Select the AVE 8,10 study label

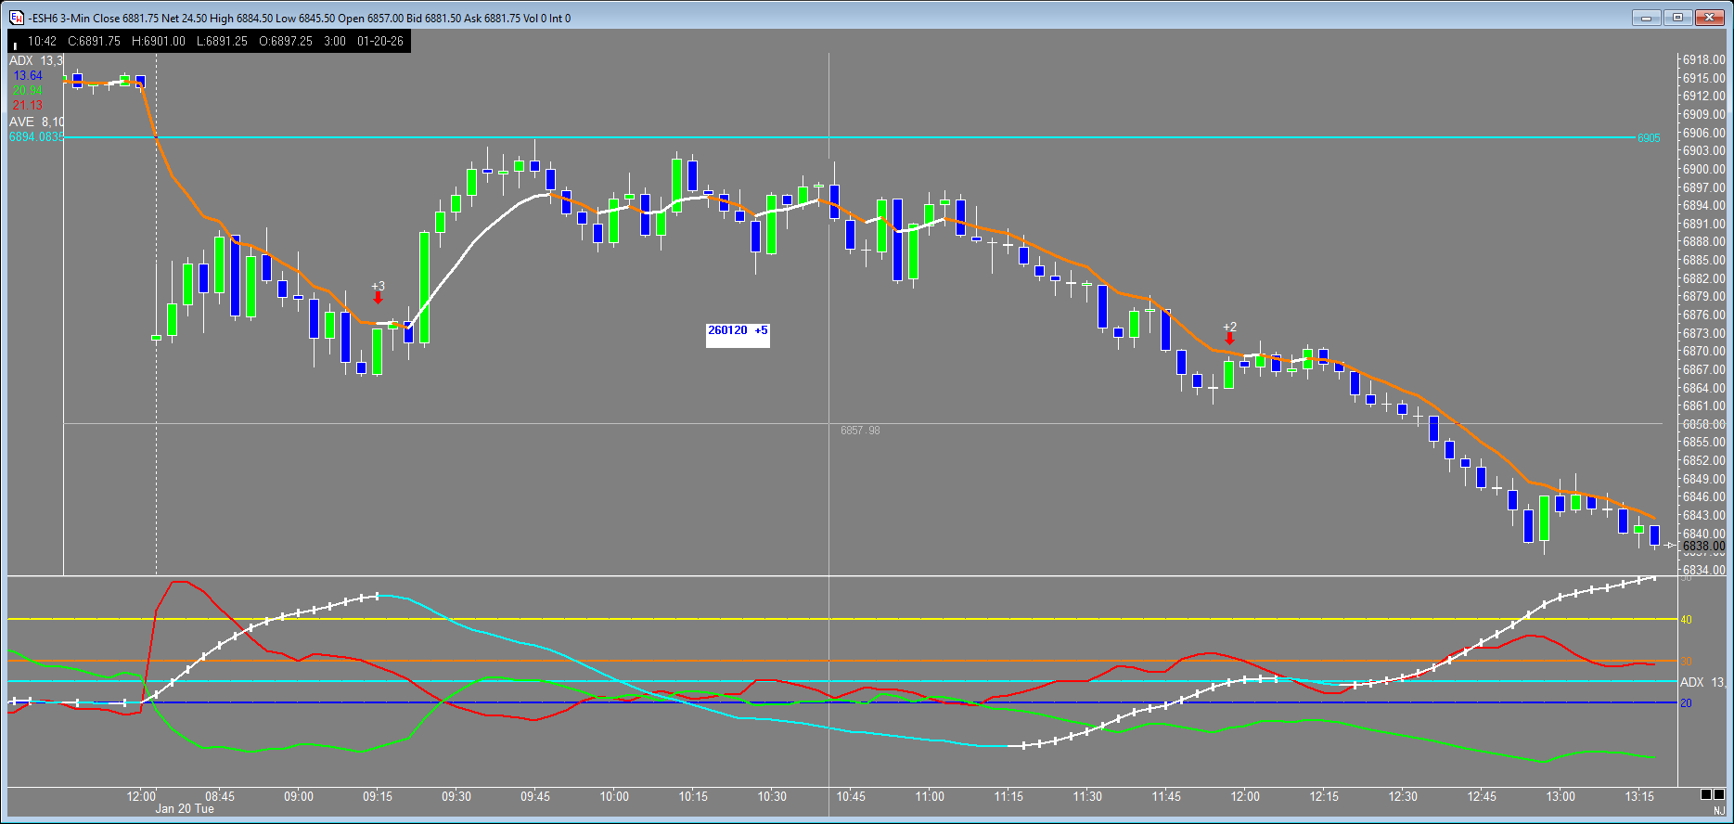36,122
